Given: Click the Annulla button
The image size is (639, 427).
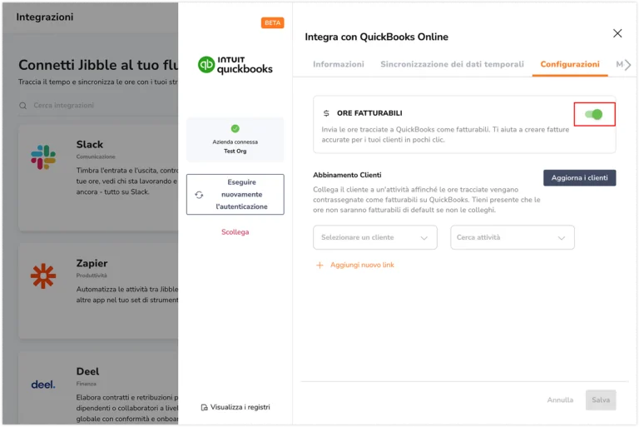Looking at the screenshot, I should click(560, 400).
